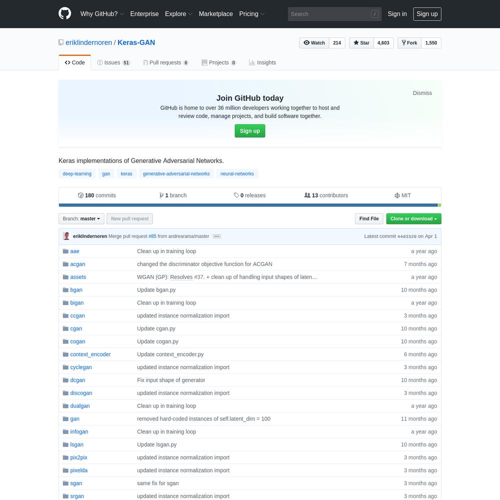
Task: Open Marketplace in the top navigation
Action: pyautogui.click(x=216, y=13)
